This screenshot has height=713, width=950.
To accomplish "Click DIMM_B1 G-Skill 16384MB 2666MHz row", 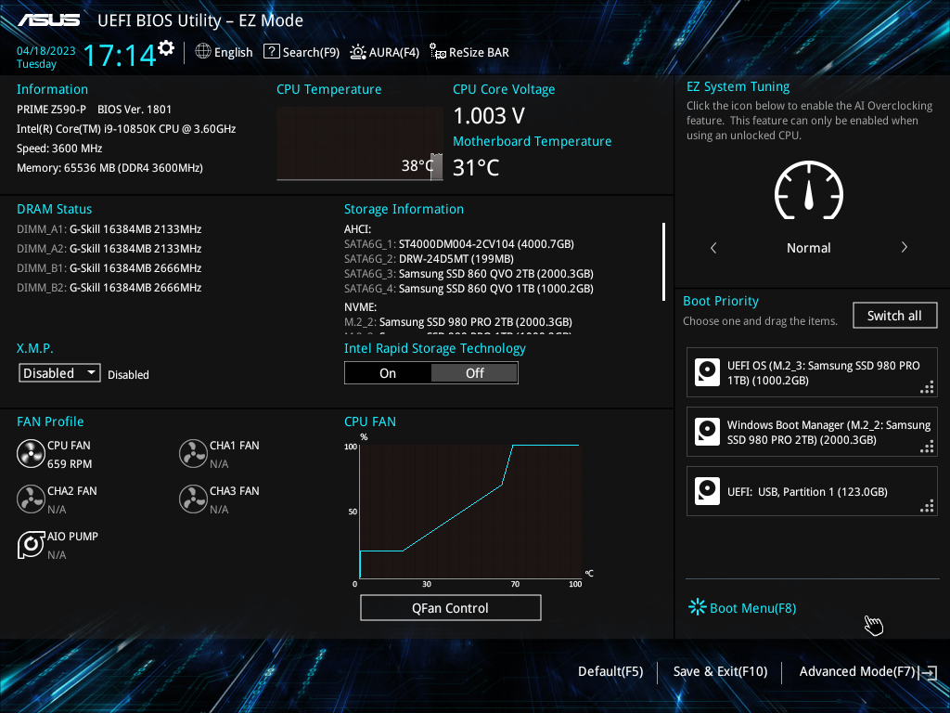I will pyautogui.click(x=109, y=268).
